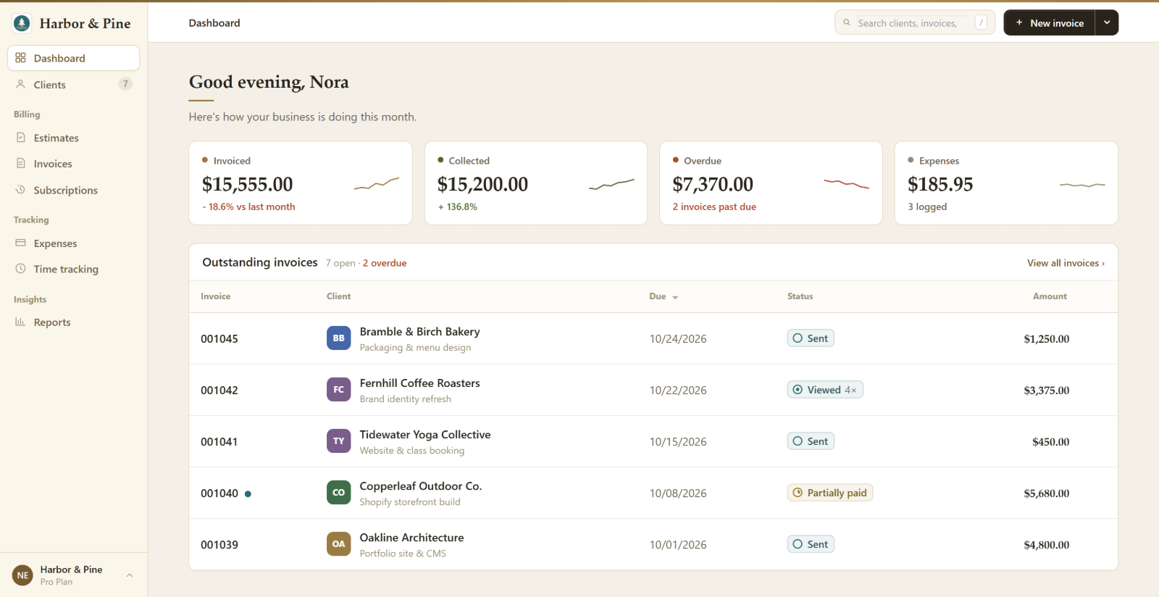This screenshot has height=597, width=1159.
Task: Click the CO avatar for Copperleaf Outdoor Co.
Action: click(339, 493)
